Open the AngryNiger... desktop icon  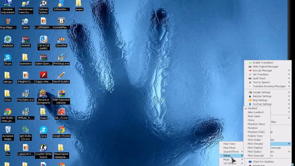(x=8, y=24)
